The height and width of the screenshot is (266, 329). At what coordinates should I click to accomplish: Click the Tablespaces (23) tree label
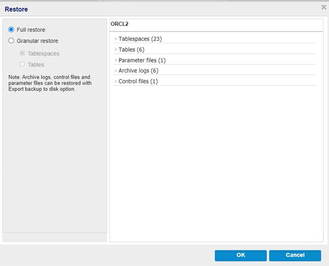point(140,39)
